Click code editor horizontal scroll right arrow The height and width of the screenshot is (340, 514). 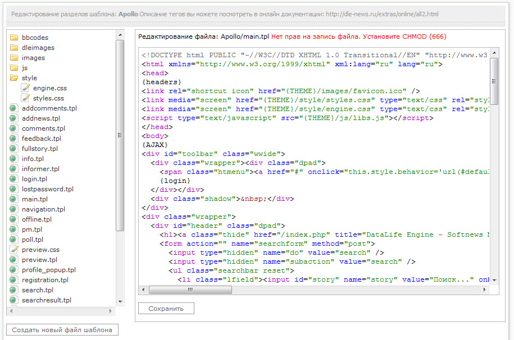coord(485,290)
